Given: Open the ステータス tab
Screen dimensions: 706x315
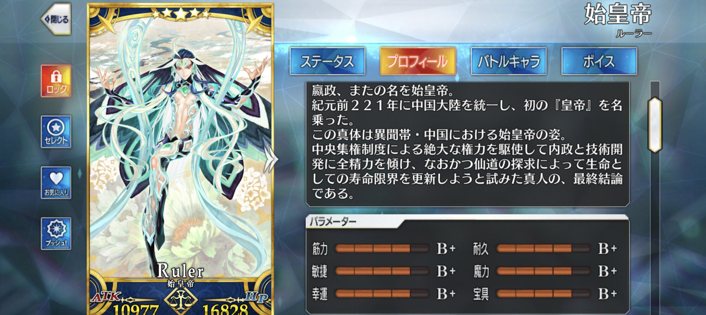Looking at the screenshot, I should [x=327, y=61].
